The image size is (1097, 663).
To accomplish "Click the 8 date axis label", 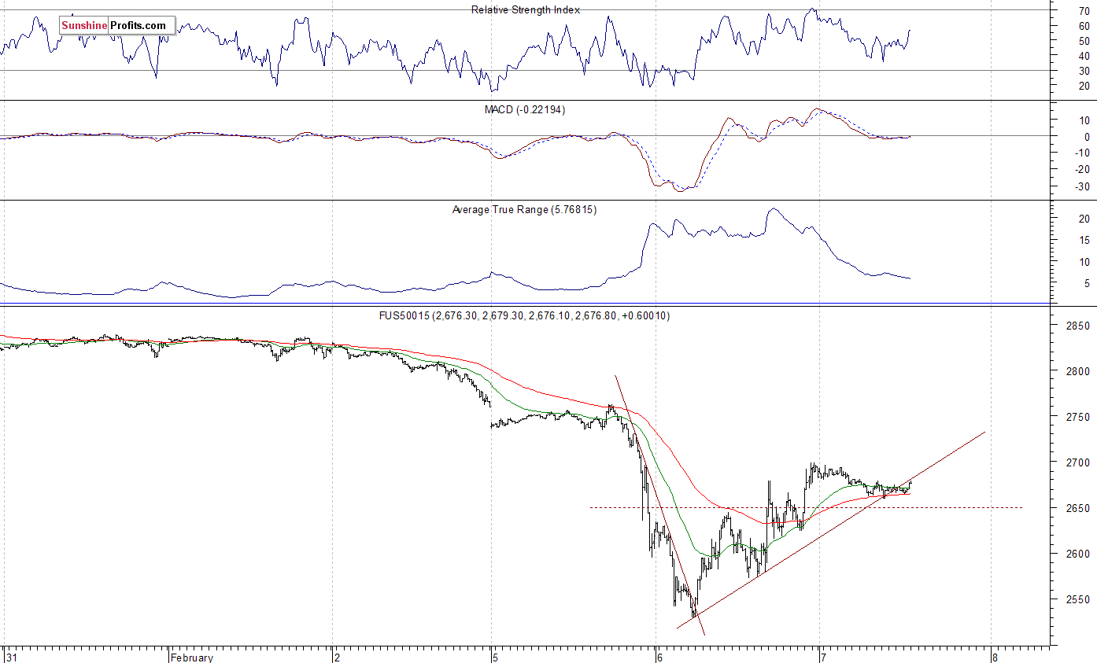I will point(995,657).
